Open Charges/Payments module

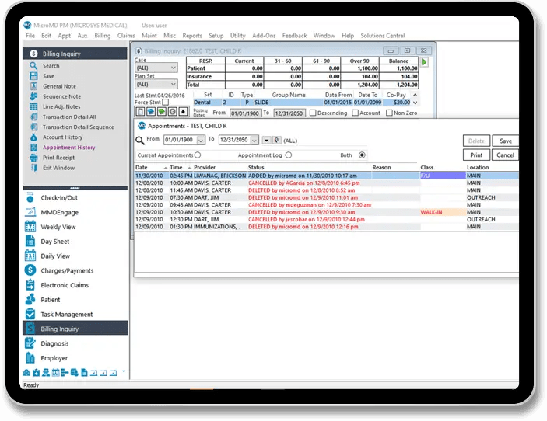click(67, 270)
